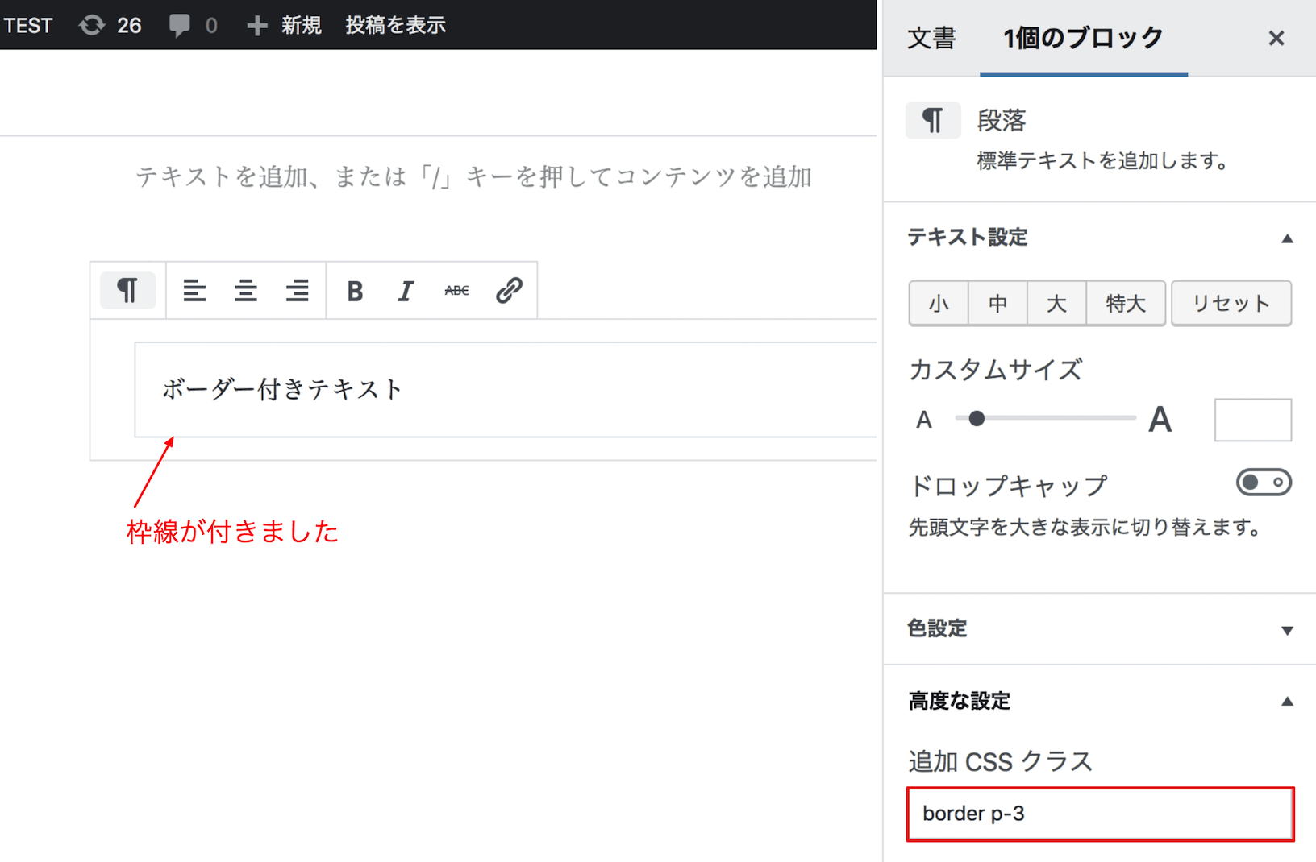Toggle bold formatting
The width and height of the screenshot is (1316, 862).
coord(355,290)
